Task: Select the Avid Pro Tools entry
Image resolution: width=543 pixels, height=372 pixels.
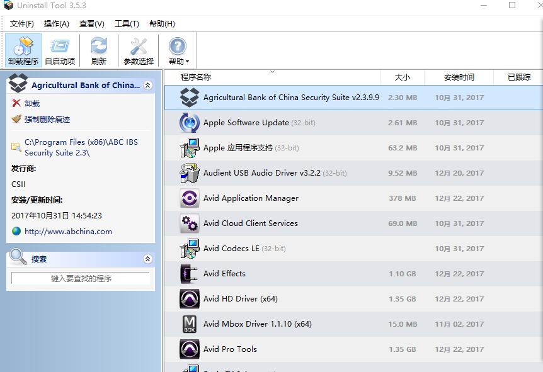Action: pyautogui.click(x=353, y=349)
